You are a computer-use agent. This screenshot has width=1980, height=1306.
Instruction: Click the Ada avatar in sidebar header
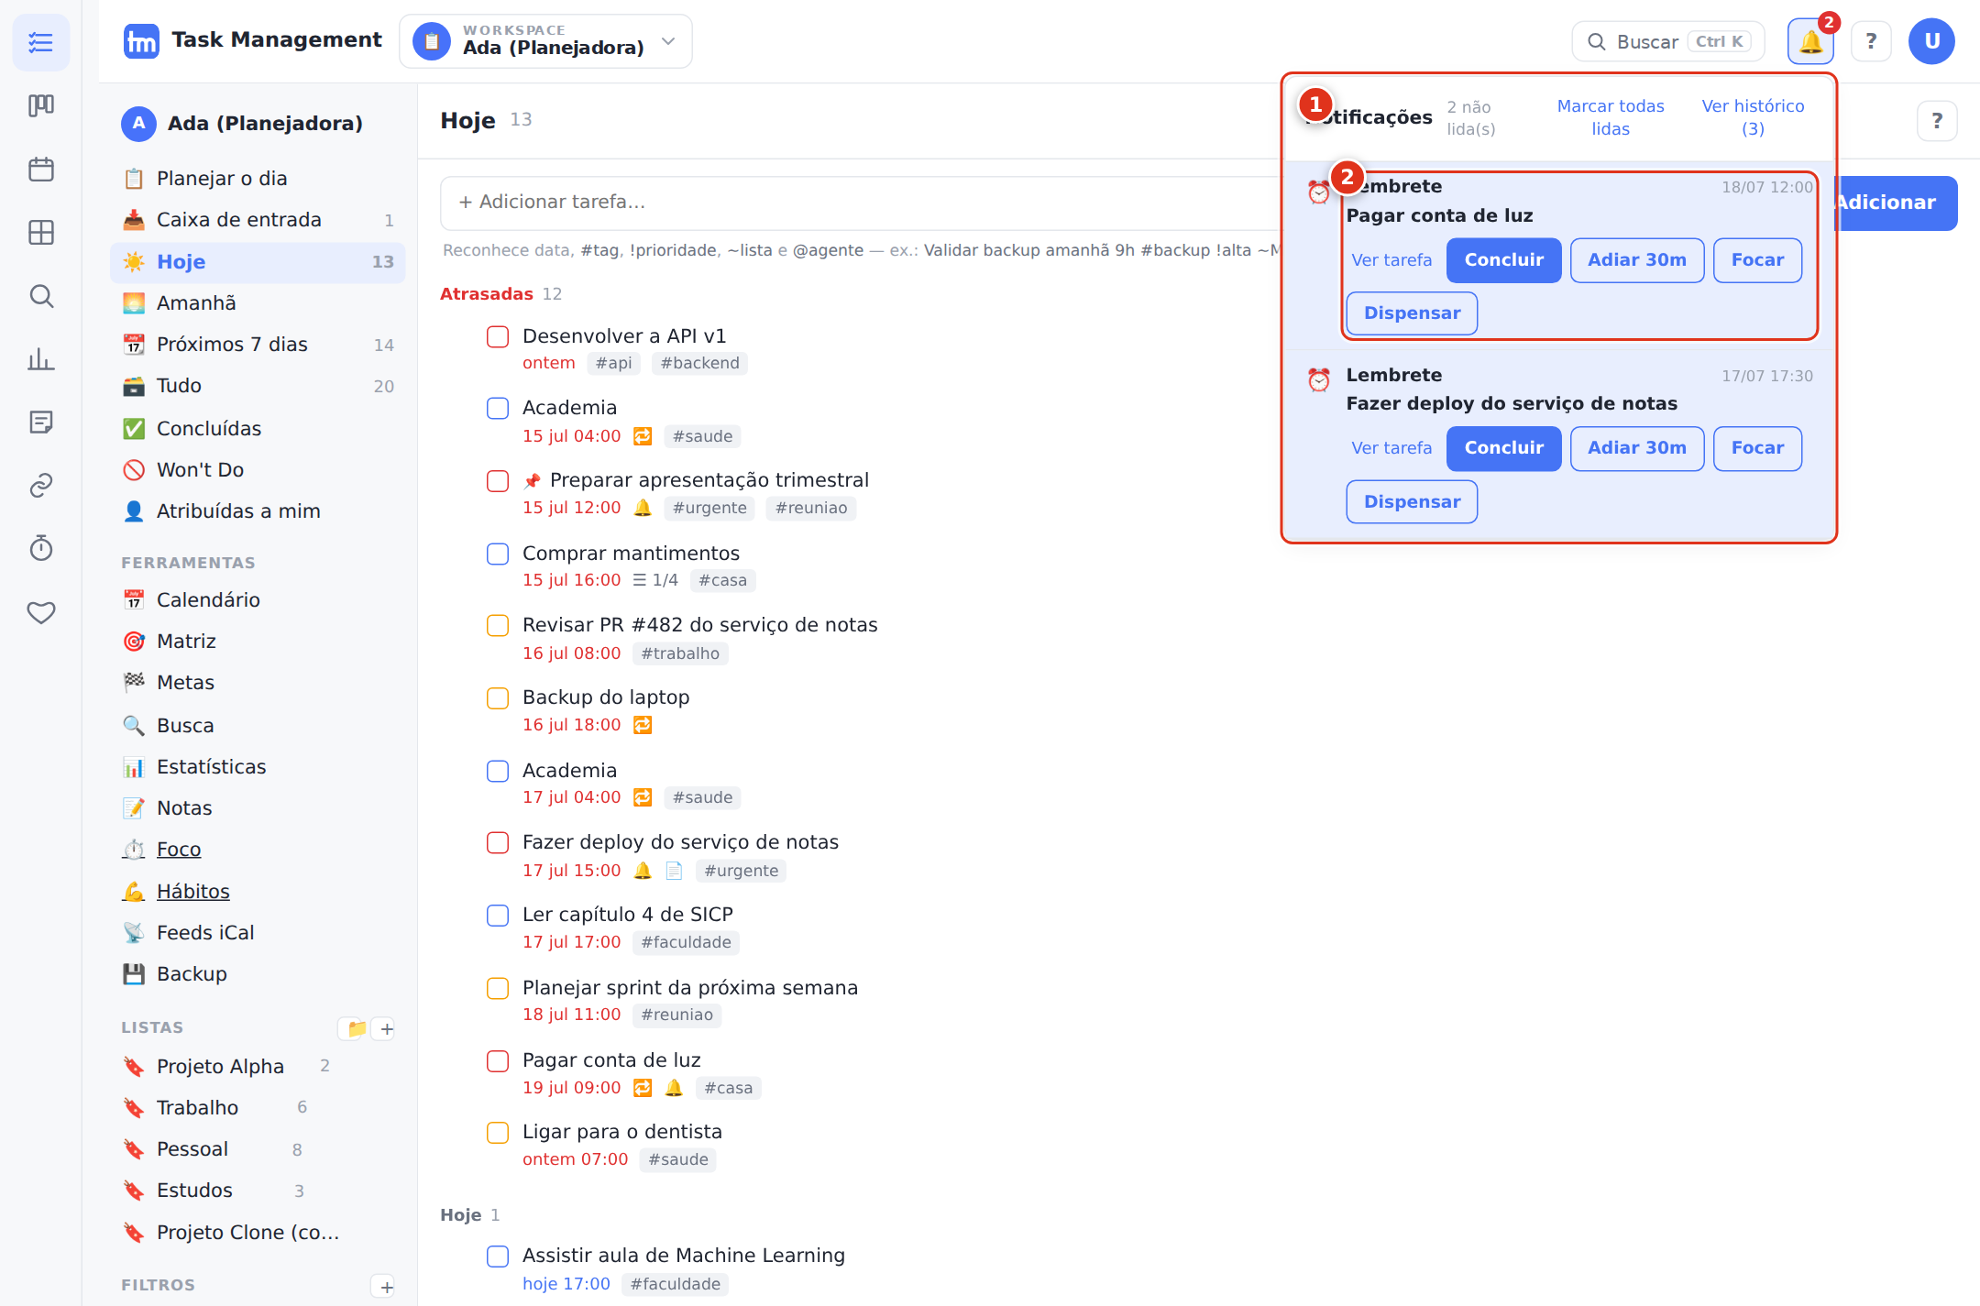pos(138,124)
